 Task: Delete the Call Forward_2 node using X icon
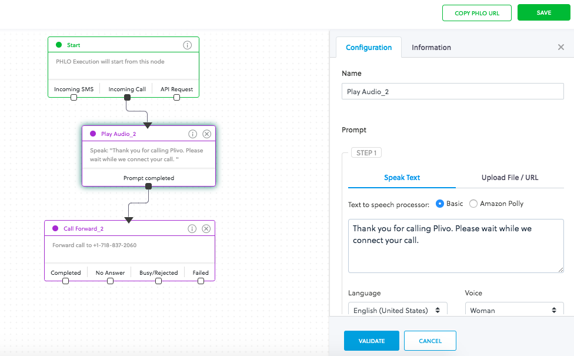pyautogui.click(x=206, y=229)
